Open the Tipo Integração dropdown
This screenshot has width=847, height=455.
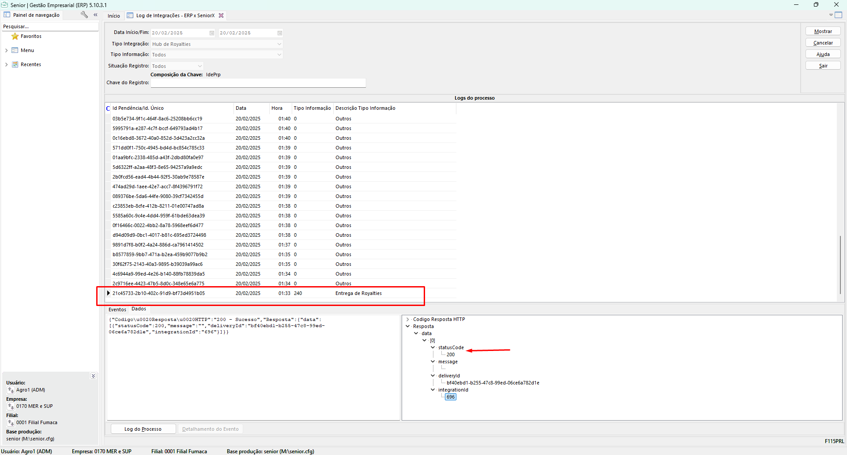pos(279,44)
